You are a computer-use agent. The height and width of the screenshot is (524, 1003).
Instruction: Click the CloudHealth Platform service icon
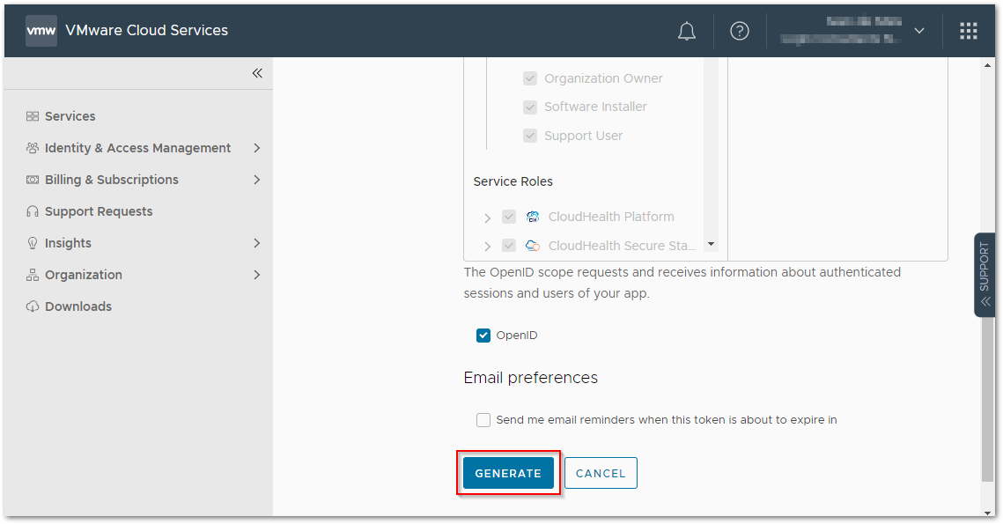coord(532,216)
